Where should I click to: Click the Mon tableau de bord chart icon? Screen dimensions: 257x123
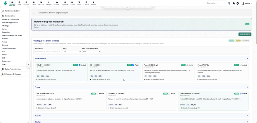point(3,11)
